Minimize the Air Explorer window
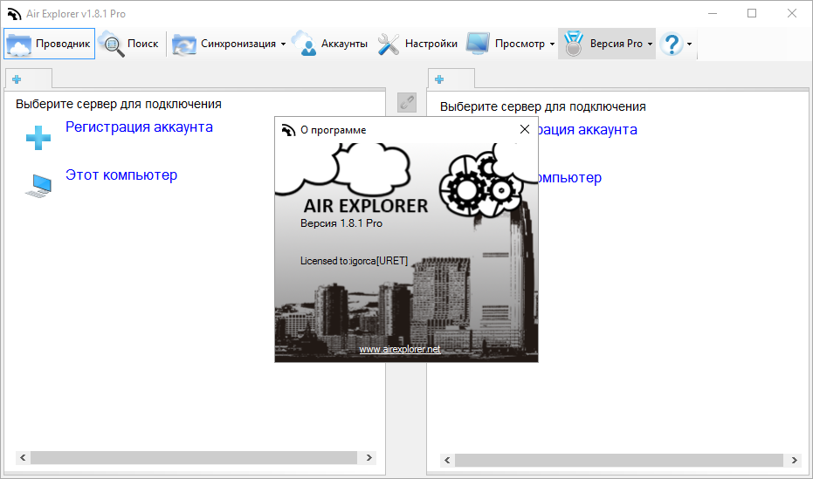 pyautogui.click(x=713, y=13)
